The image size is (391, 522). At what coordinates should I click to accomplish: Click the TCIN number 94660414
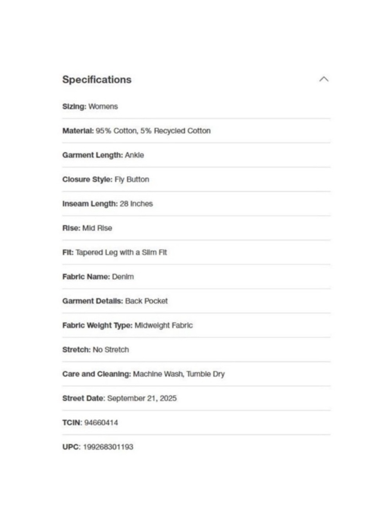click(101, 423)
